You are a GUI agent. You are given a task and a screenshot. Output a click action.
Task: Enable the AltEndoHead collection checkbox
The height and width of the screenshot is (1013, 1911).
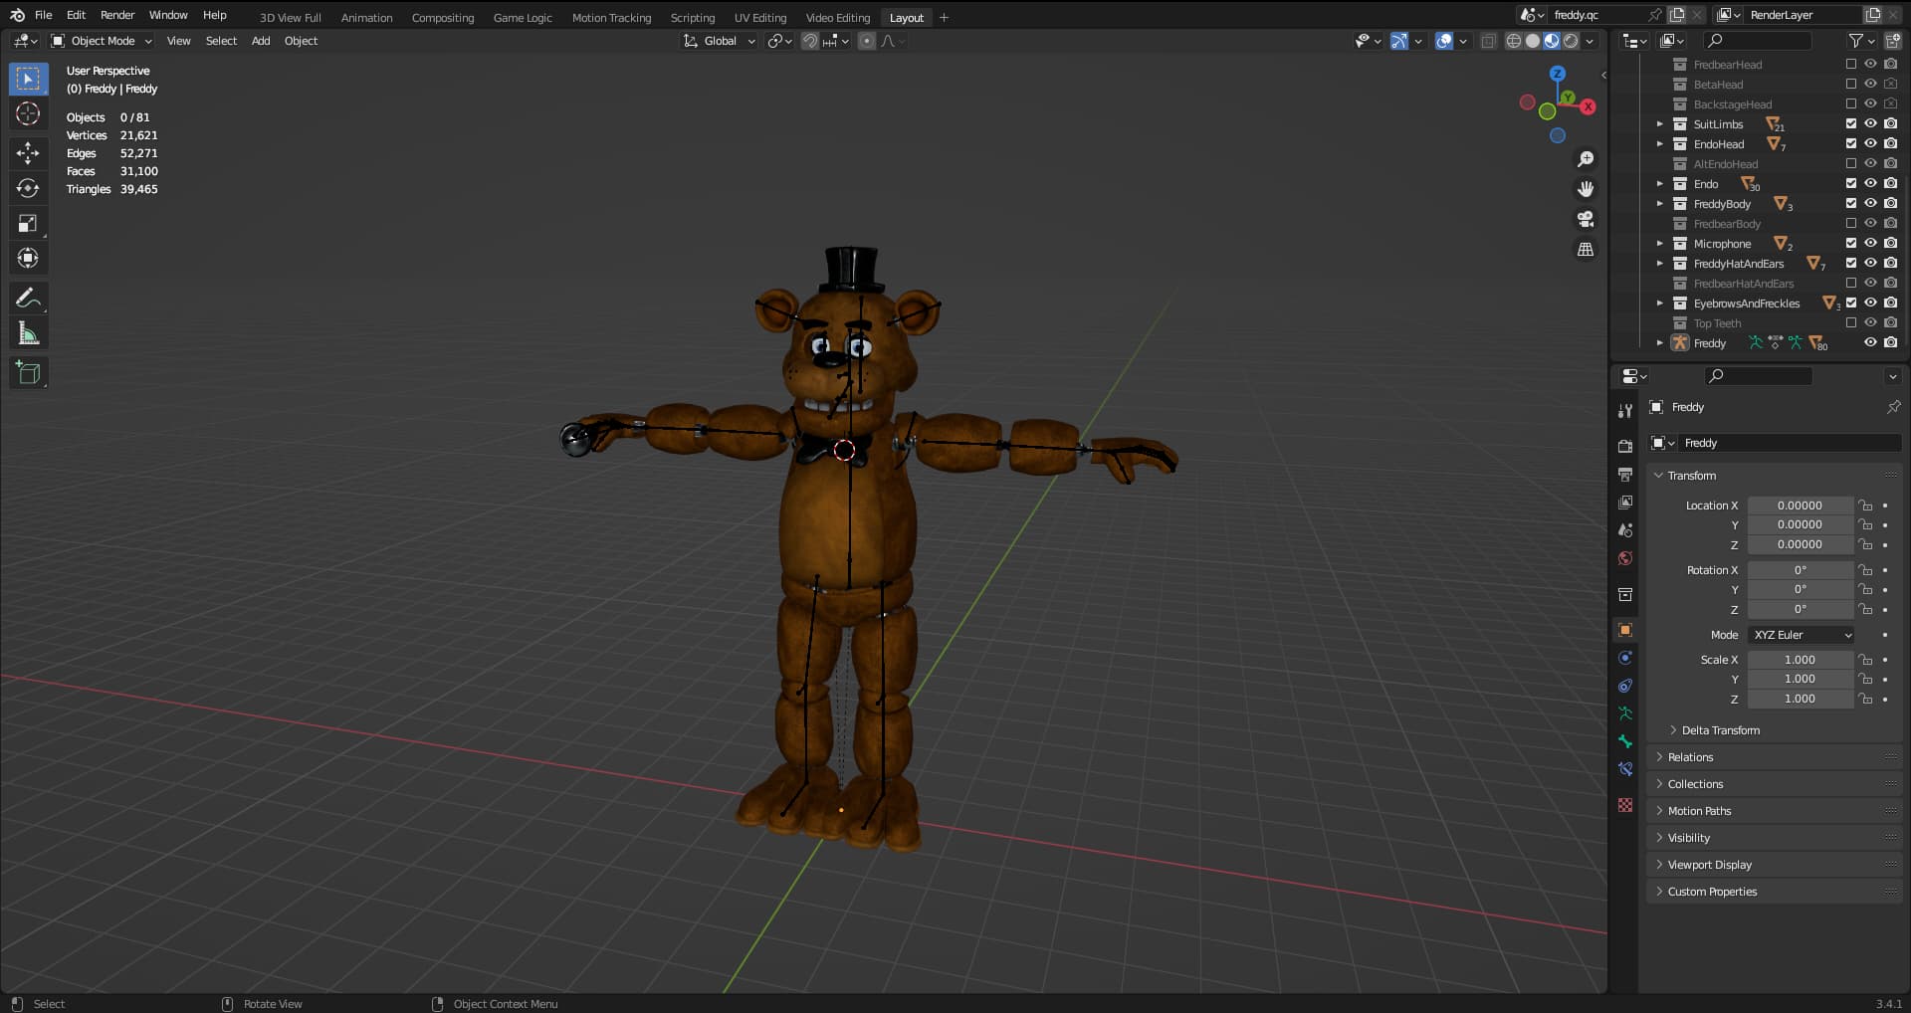tap(1851, 163)
